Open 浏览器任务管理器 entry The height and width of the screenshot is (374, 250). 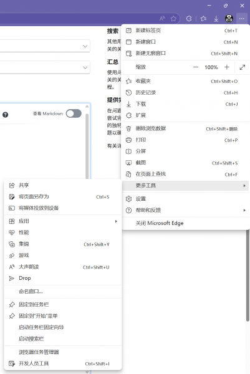[x=63, y=352]
